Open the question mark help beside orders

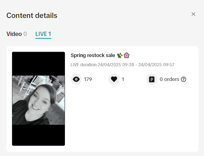184,79
